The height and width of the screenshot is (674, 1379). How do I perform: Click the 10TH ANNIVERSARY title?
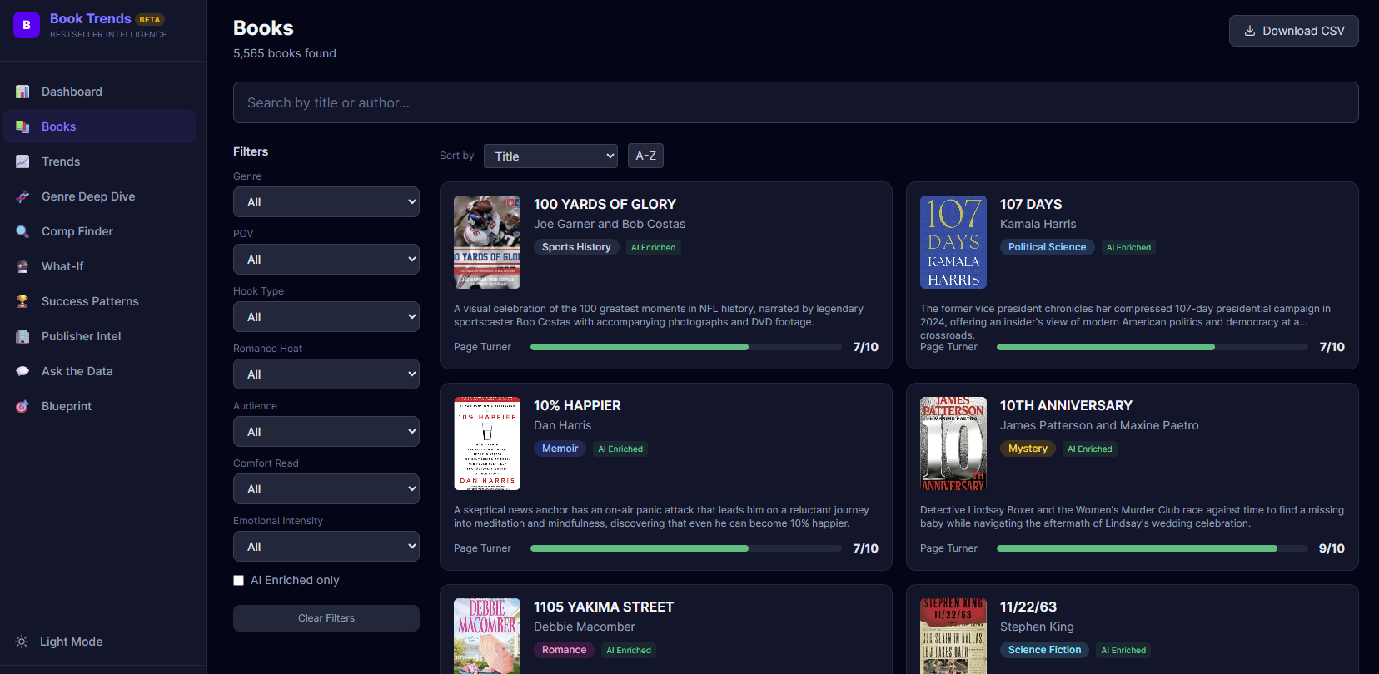(x=1066, y=405)
